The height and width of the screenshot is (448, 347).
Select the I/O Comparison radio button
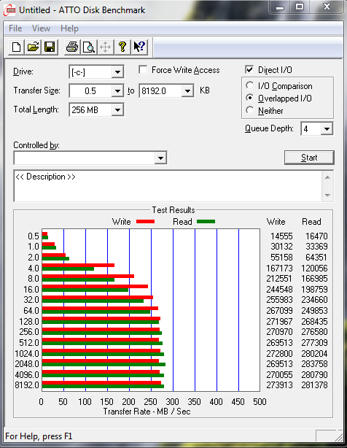click(x=250, y=85)
